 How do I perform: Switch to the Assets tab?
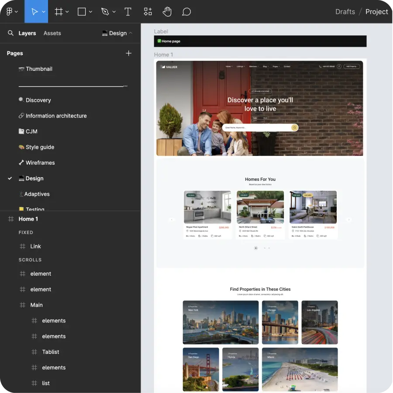(x=52, y=33)
